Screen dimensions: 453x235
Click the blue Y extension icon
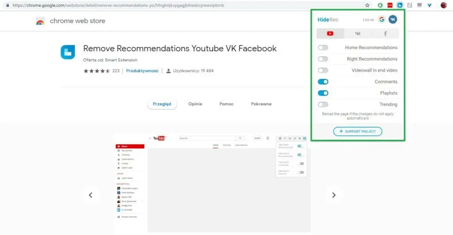click(x=430, y=5)
